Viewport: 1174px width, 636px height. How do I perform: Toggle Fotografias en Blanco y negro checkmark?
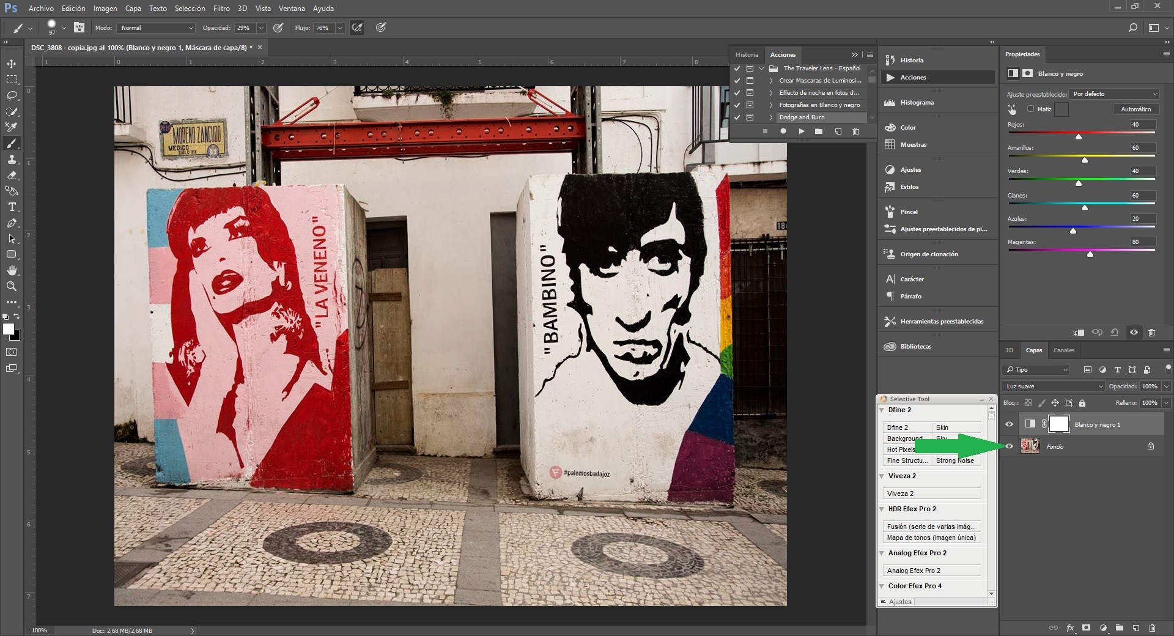tap(737, 105)
